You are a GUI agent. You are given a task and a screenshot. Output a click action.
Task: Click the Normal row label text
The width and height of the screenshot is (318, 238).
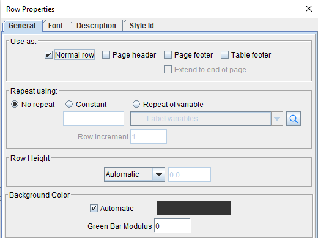75,55
